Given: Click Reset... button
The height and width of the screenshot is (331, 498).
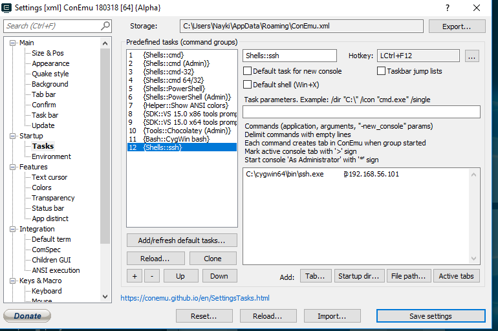Looking at the screenshot, I should coord(204,316).
